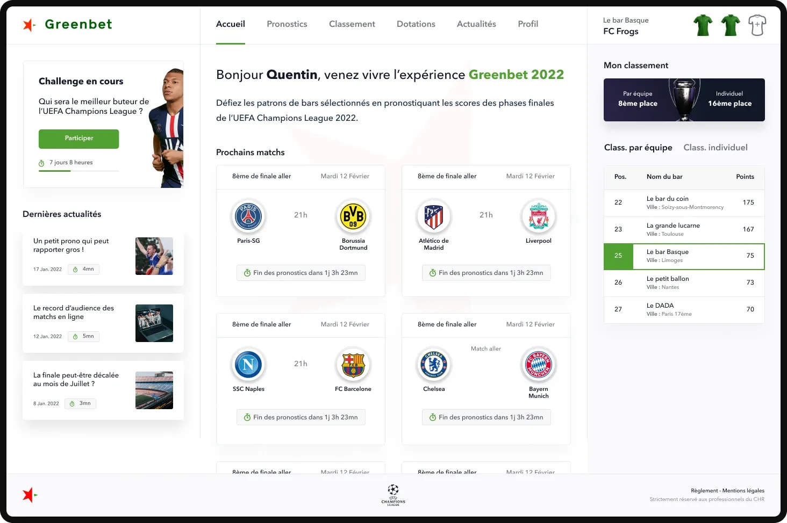
Task: Click the Participer button
Action: (79, 139)
